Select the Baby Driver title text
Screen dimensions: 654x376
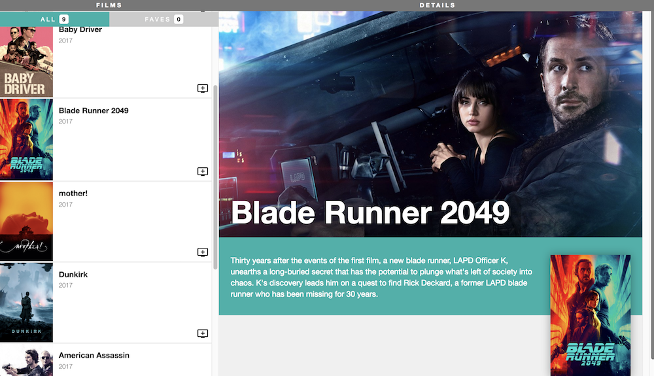click(x=80, y=29)
